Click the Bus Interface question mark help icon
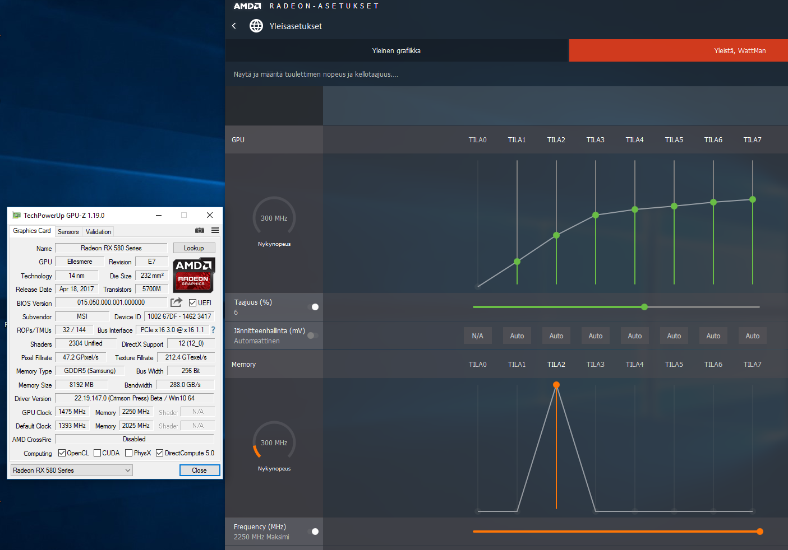 [x=213, y=330]
